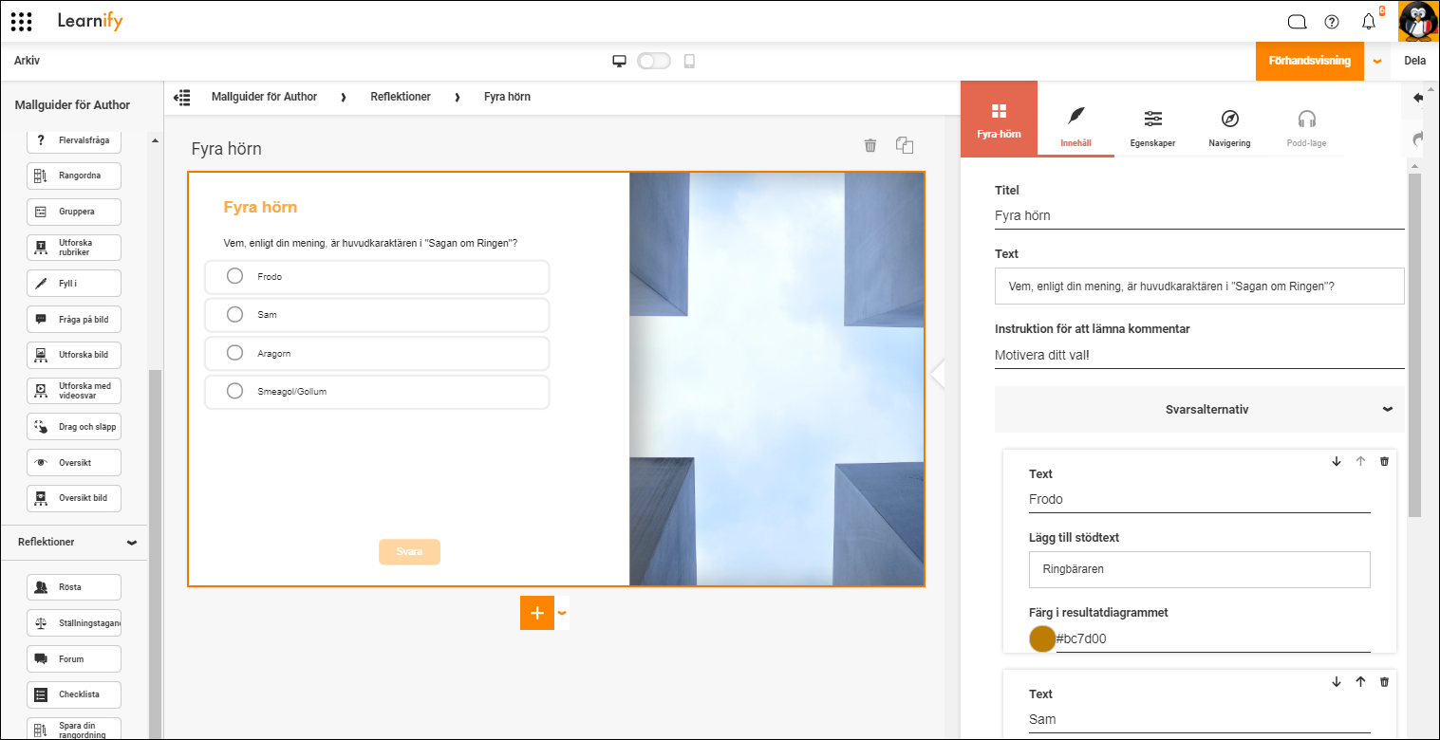Open the apps grid menu icon
Image resolution: width=1440 pixels, height=740 pixels.
tap(22, 21)
